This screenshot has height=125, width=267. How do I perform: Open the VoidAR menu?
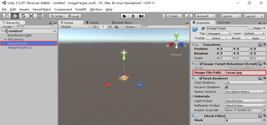click(81, 9)
